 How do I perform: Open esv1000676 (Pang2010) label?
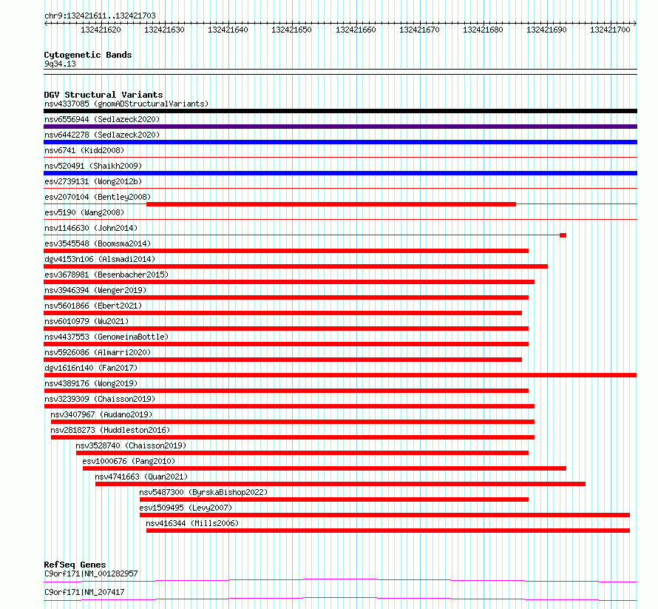[x=129, y=461]
